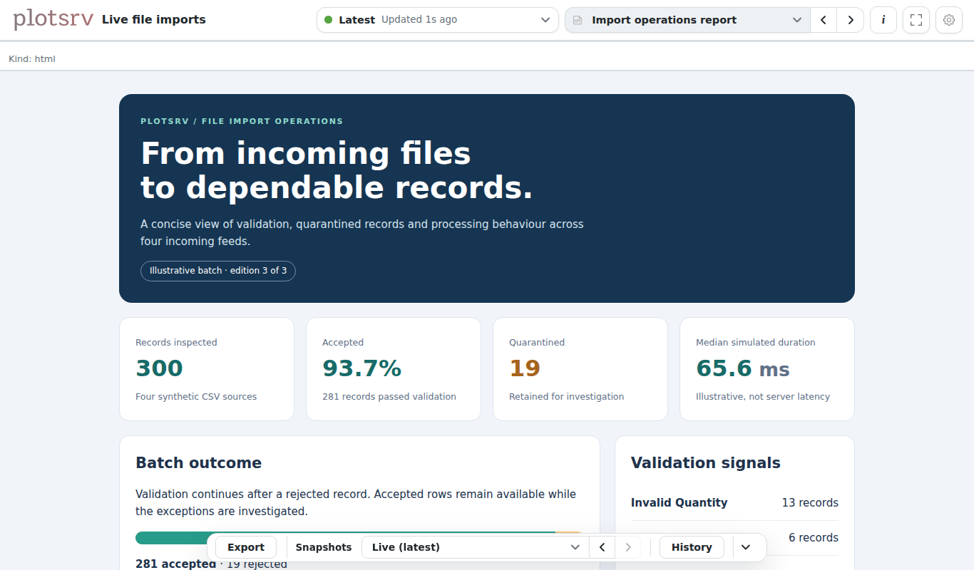Click 'Retained for investigation' caption
The height and width of the screenshot is (570, 974).
[x=567, y=397]
